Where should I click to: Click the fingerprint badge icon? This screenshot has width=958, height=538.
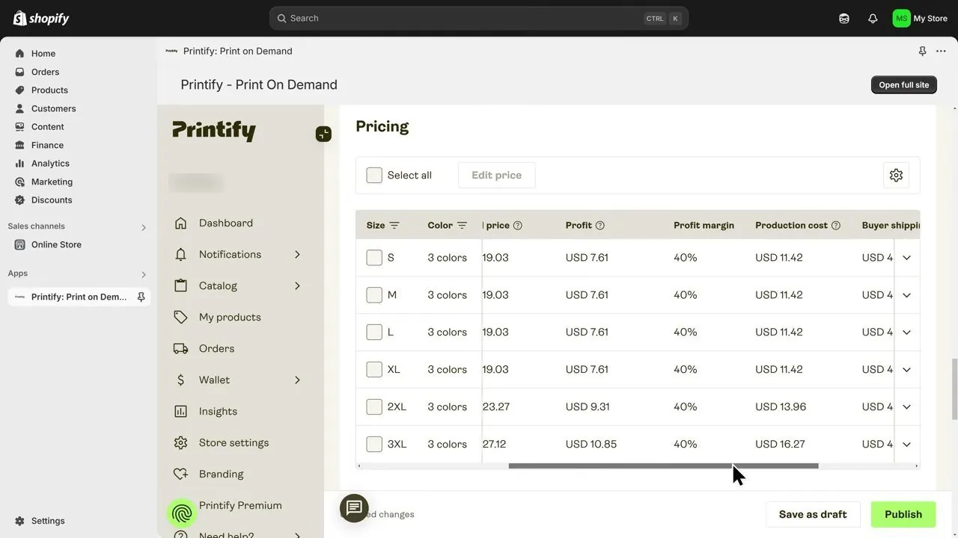click(182, 513)
